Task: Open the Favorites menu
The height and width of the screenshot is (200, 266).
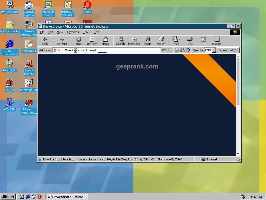Action: [73, 32]
